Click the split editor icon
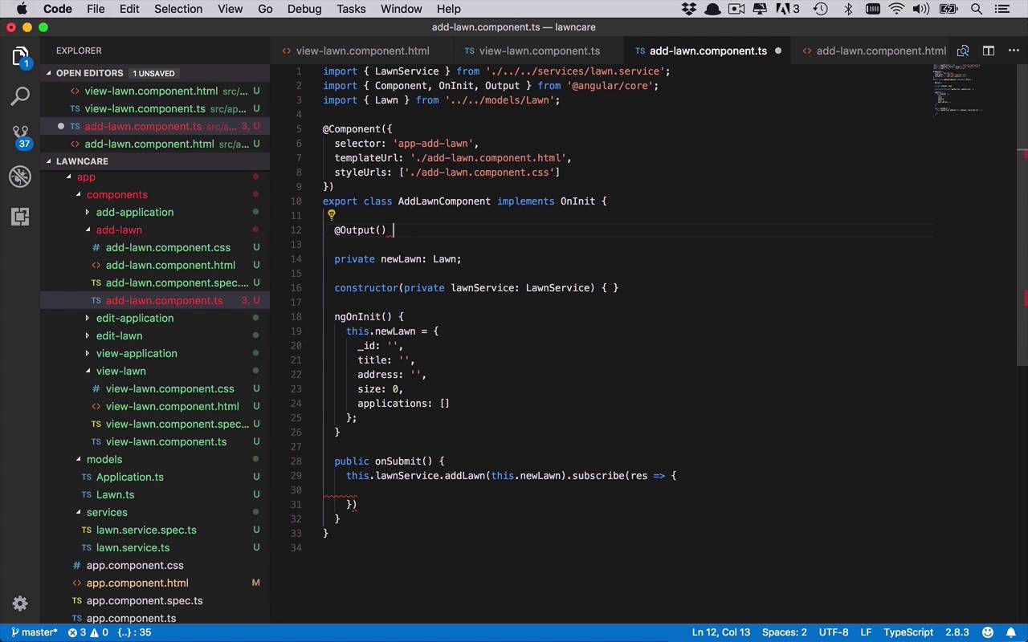This screenshot has height=642, width=1028. coord(989,51)
